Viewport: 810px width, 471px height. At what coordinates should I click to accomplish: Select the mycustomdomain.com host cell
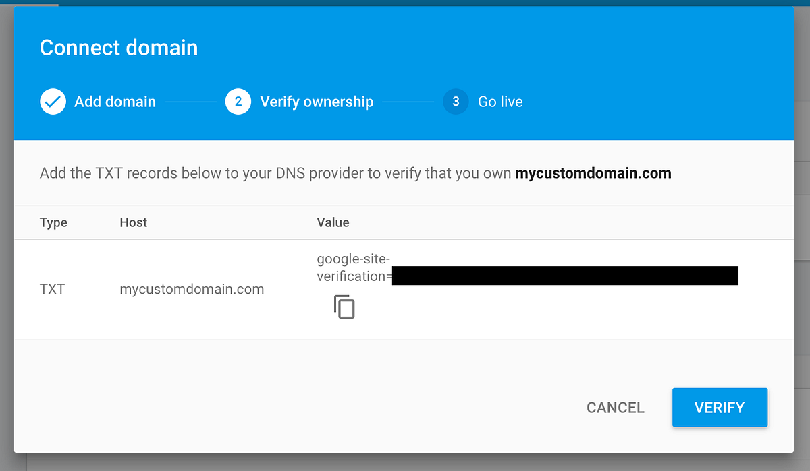point(192,289)
